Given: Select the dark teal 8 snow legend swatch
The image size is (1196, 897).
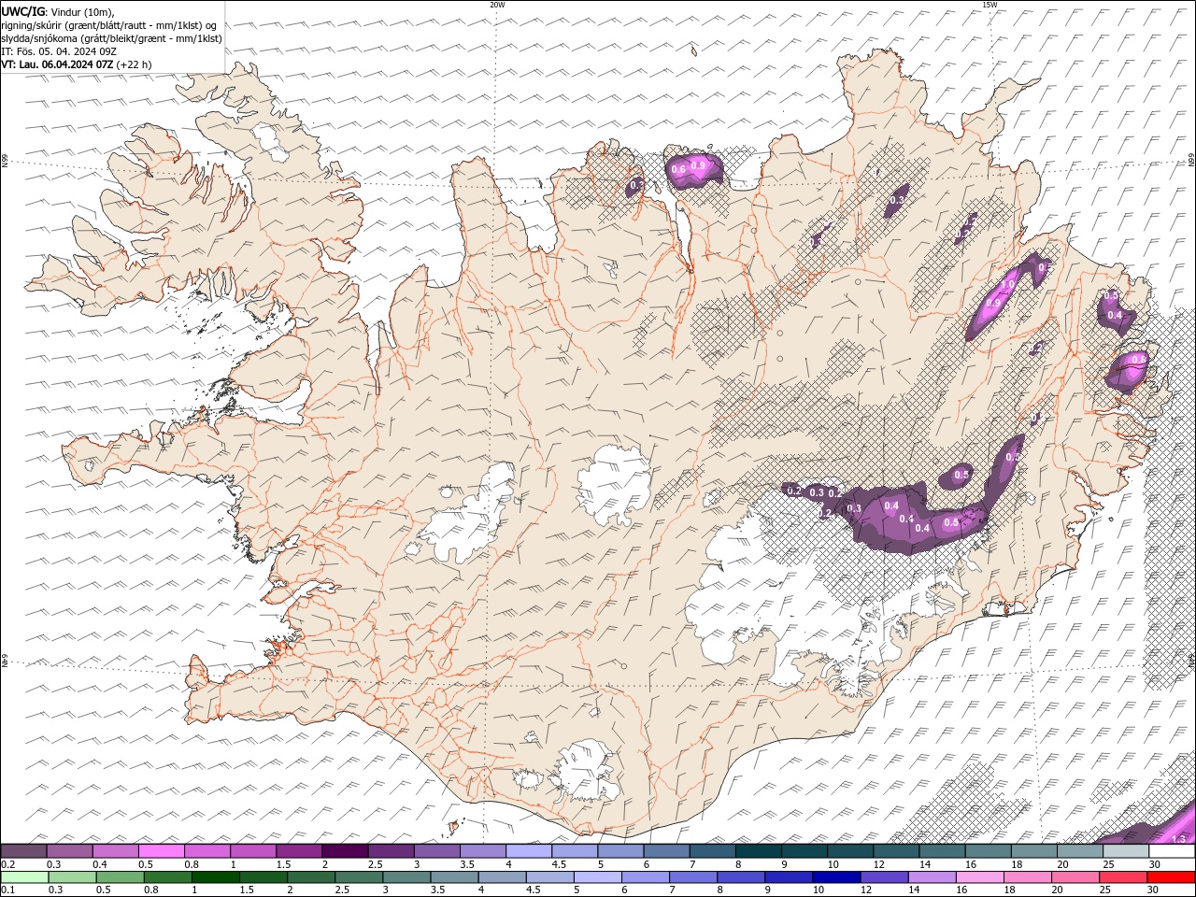Looking at the screenshot, I should pos(758,851).
